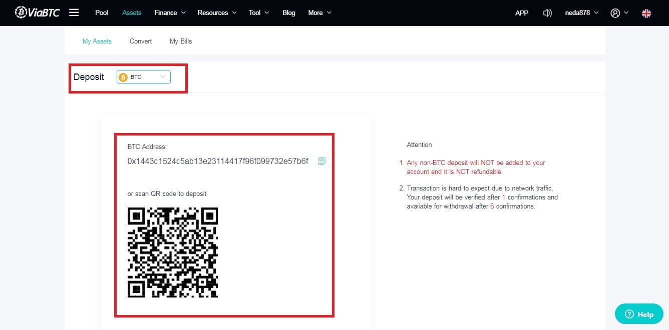
Task: Open the neda878 account dropdown
Action: (x=581, y=13)
